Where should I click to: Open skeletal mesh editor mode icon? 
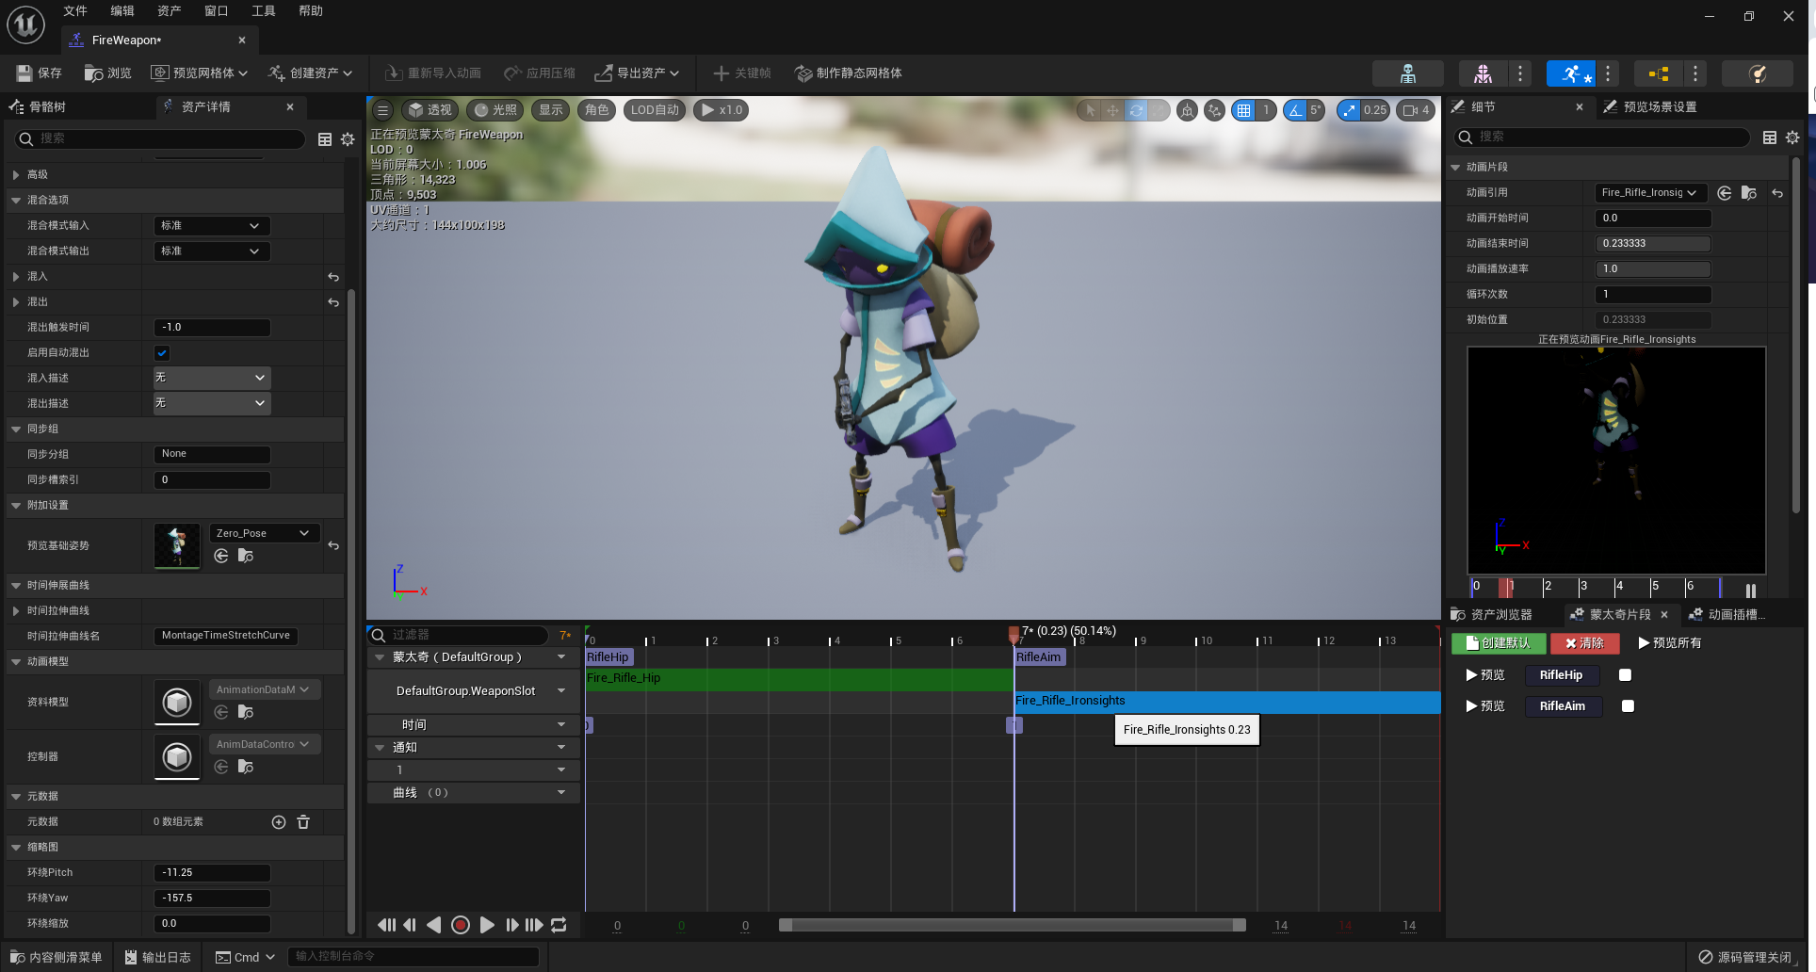click(x=1483, y=73)
